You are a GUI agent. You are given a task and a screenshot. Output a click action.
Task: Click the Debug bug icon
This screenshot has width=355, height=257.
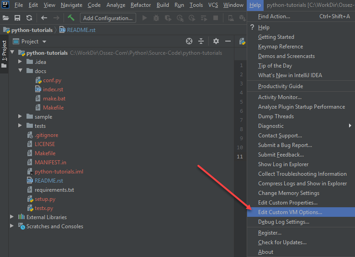[156, 18]
